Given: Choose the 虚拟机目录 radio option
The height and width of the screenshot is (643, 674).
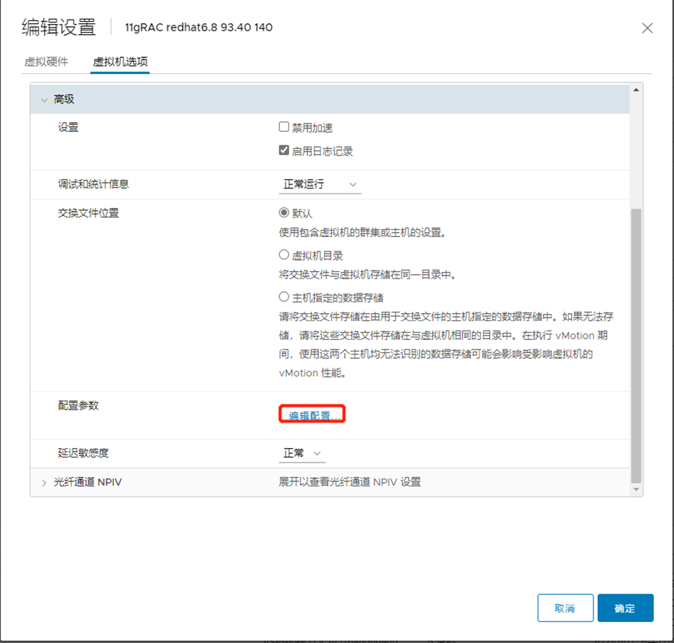Looking at the screenshot, I should coord(283,255).
